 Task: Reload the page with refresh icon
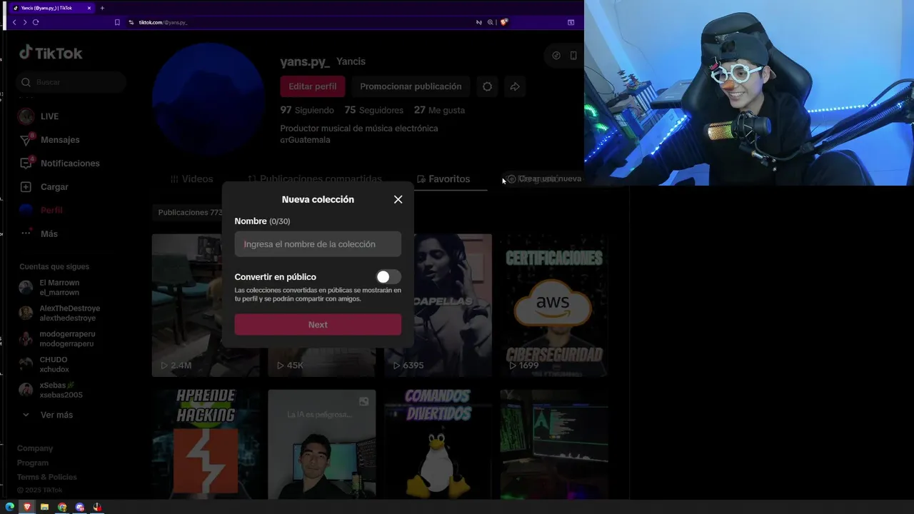click(36, 22)
